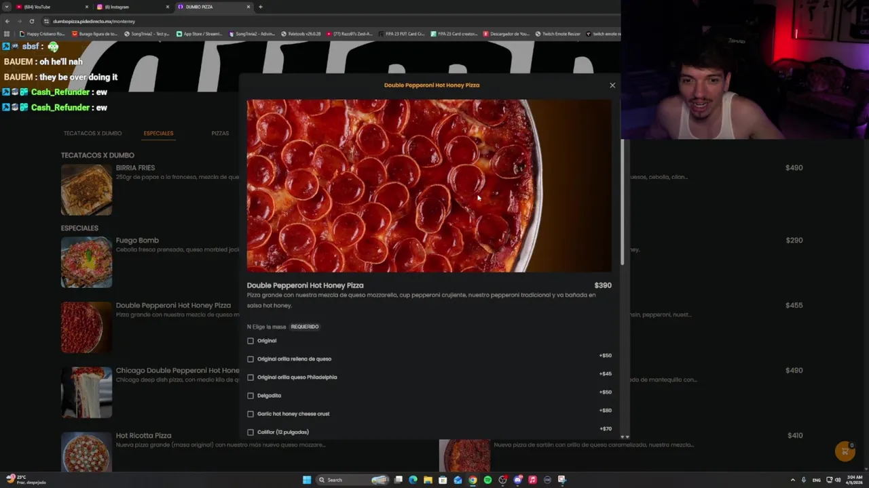This screenshot has width=869, height=488.
Task: Open the tab search dropdown arrow
Action: 6,7
